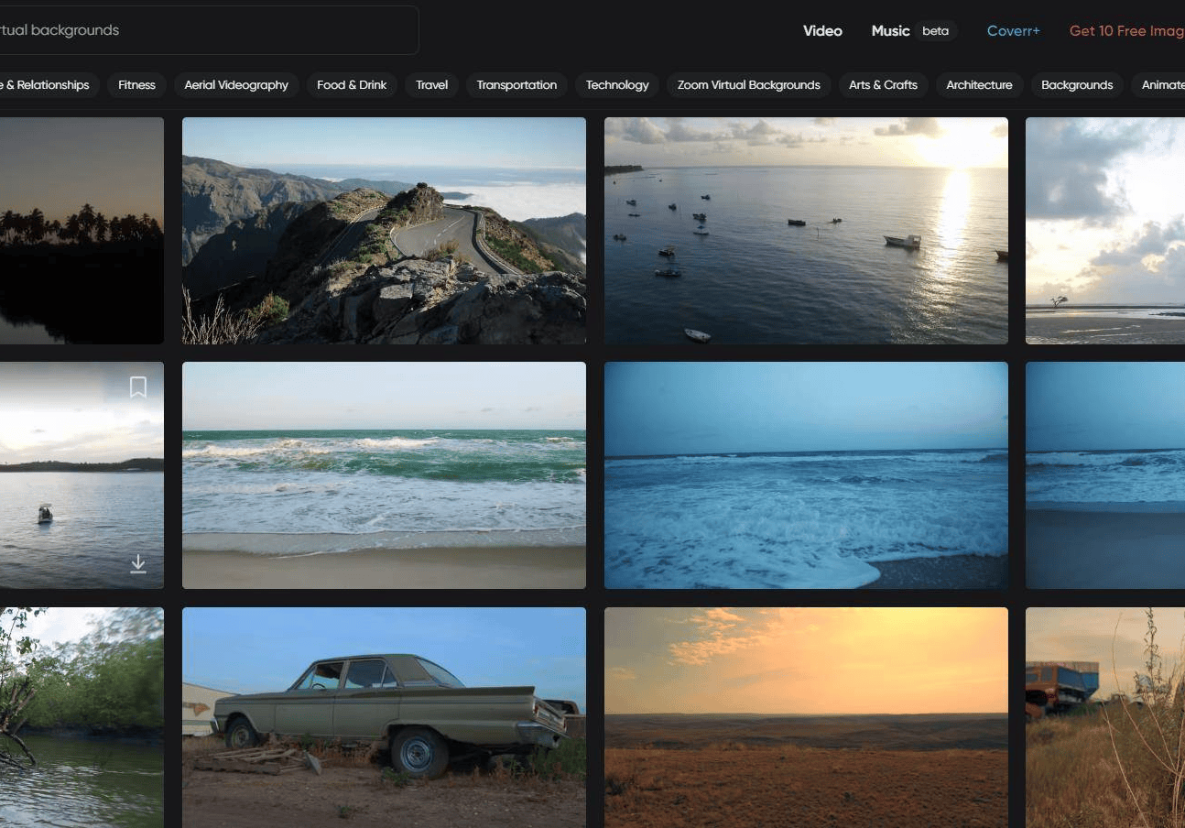View the Architecture category
Viewport: 1185px width, 828px height.
pos(979,85)
